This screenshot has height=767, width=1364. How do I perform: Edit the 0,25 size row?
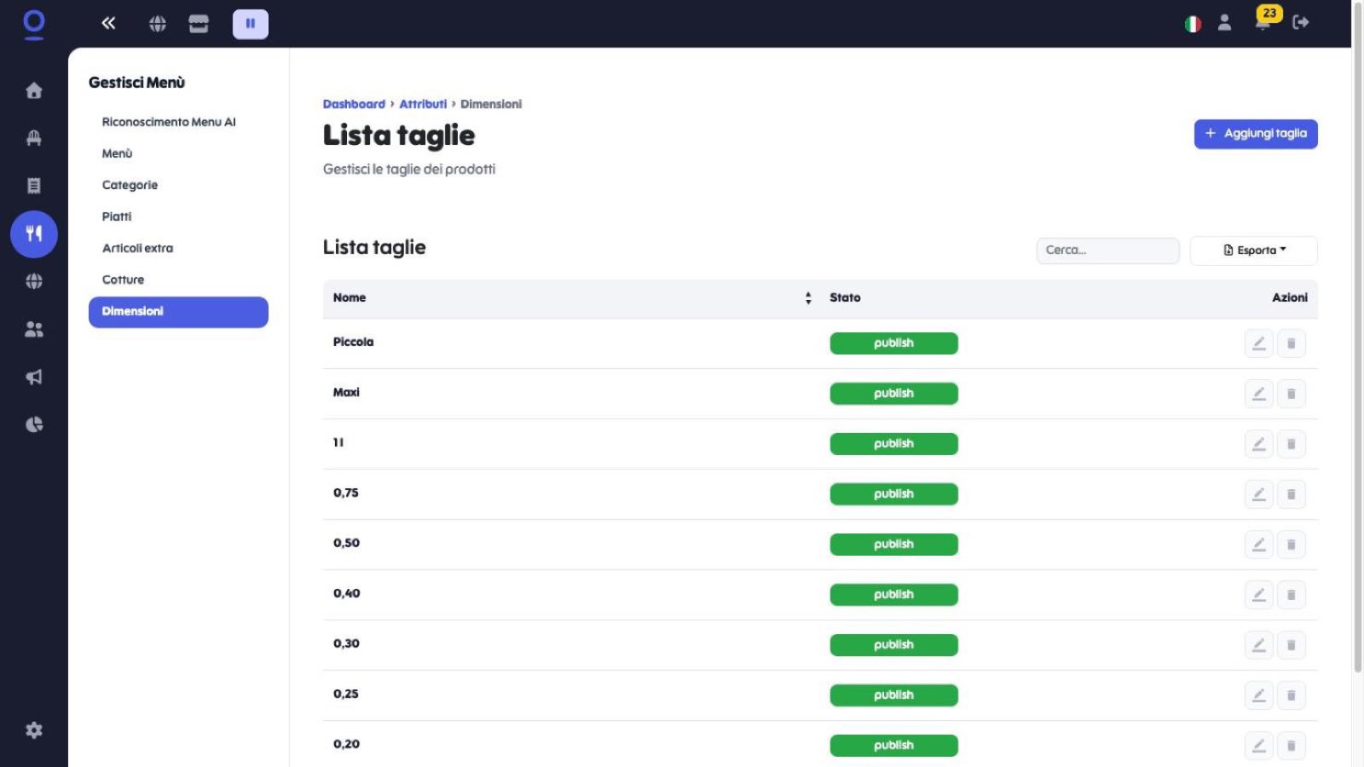pyautogui.click(x=1258, y=695)
